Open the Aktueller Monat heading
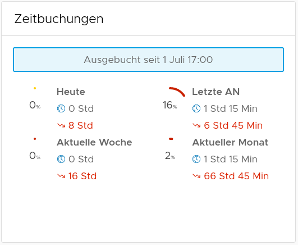 [230, 142]
